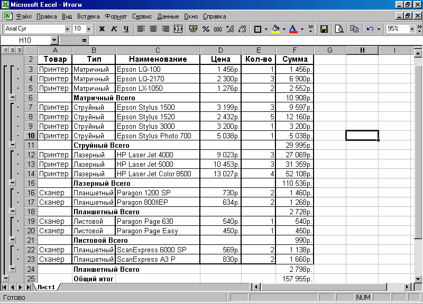The image size is (423, 304).
Task: Open the zoom percentage dropdown
Action: pos(412,29)
